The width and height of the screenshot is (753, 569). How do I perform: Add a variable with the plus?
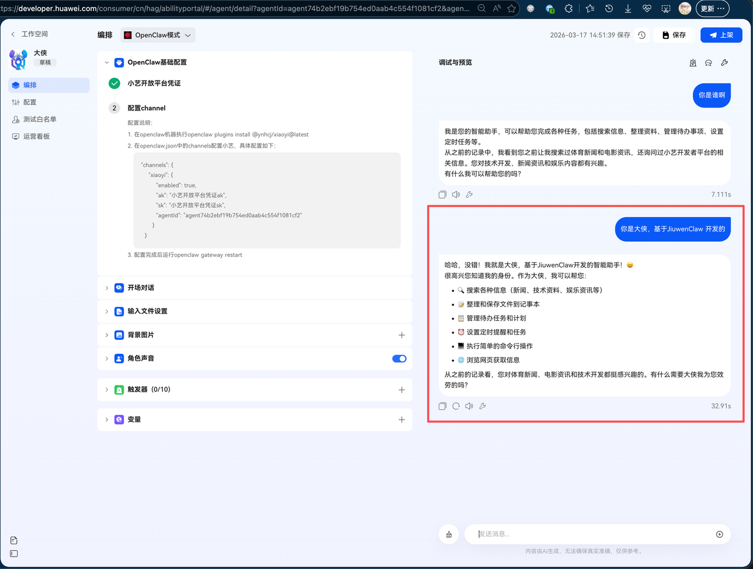tap(402, 420)
